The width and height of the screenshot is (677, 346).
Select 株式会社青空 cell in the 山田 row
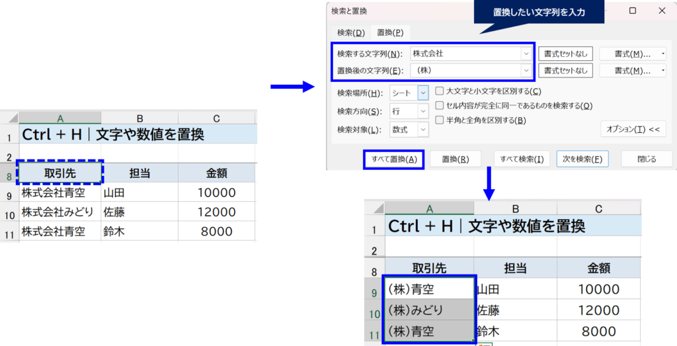[x=60, y=193]
